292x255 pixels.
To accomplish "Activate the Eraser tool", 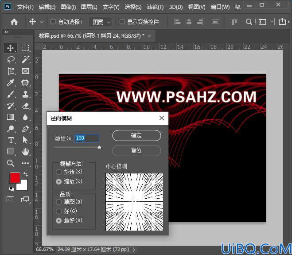I will 25,106.
